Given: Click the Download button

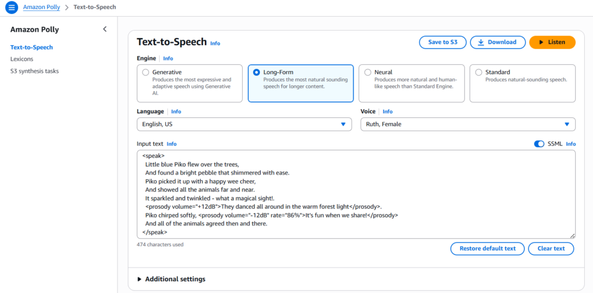Looking at the screenshot, I should [497, 42].
